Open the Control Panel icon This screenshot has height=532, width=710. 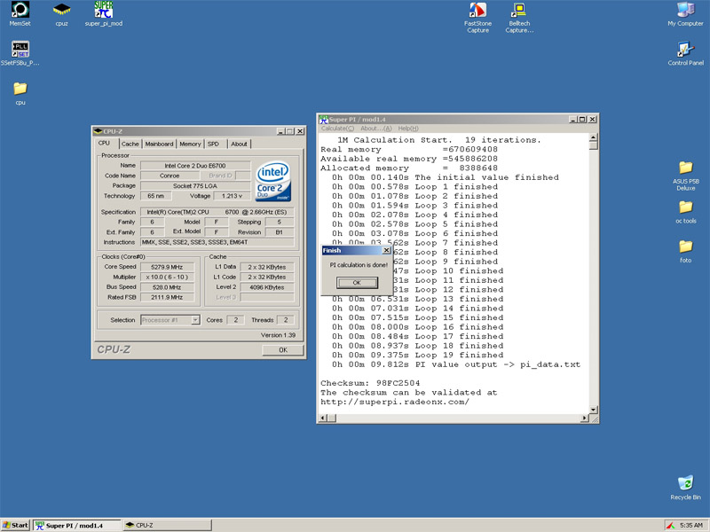click(x=684, y=50)
